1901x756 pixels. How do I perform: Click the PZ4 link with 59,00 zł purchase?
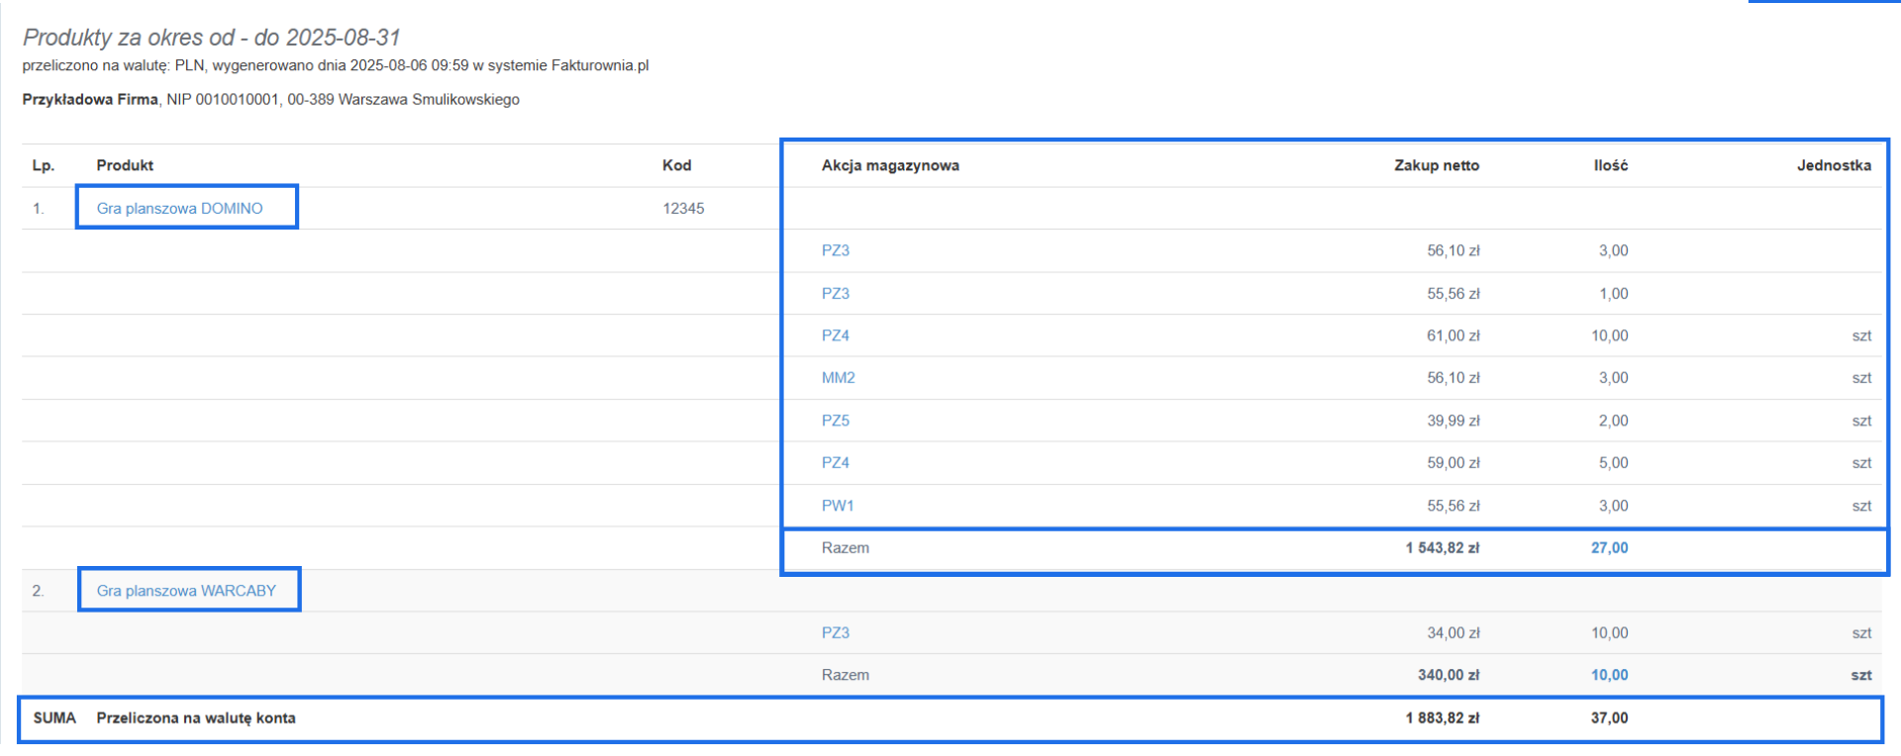pos(835,463)
